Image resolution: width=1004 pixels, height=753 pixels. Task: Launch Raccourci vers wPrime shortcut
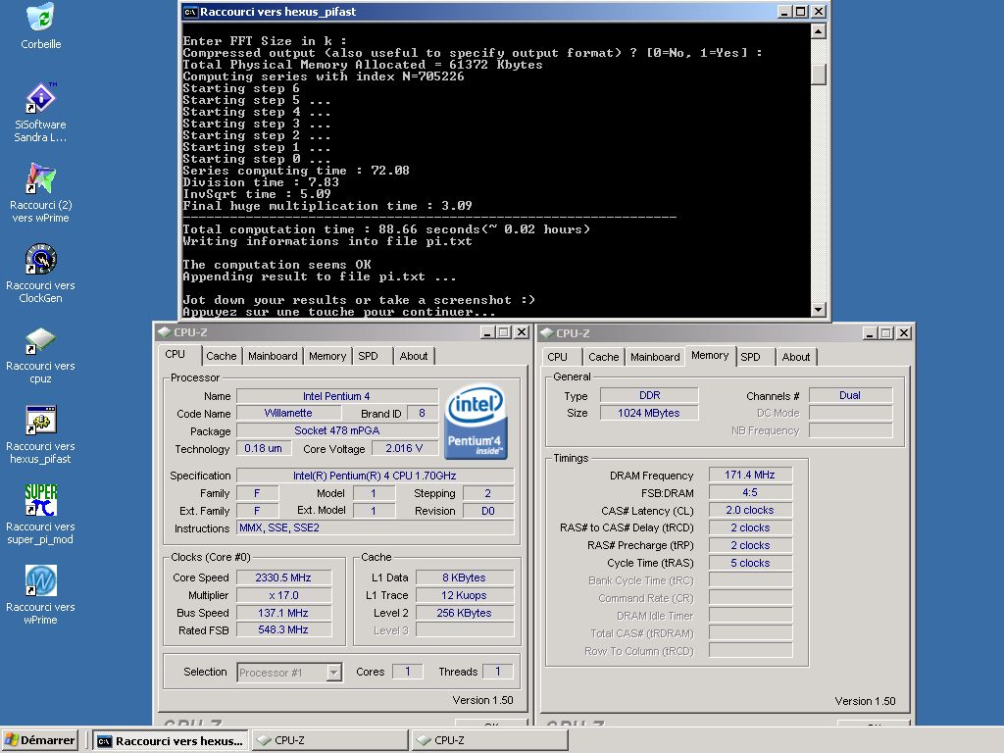tap(41, 581)
